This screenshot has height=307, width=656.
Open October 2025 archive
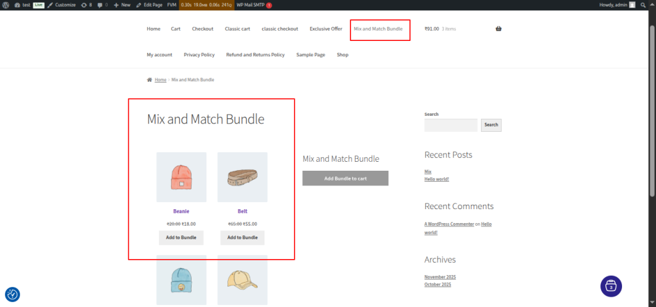click(x=438, y=285)
